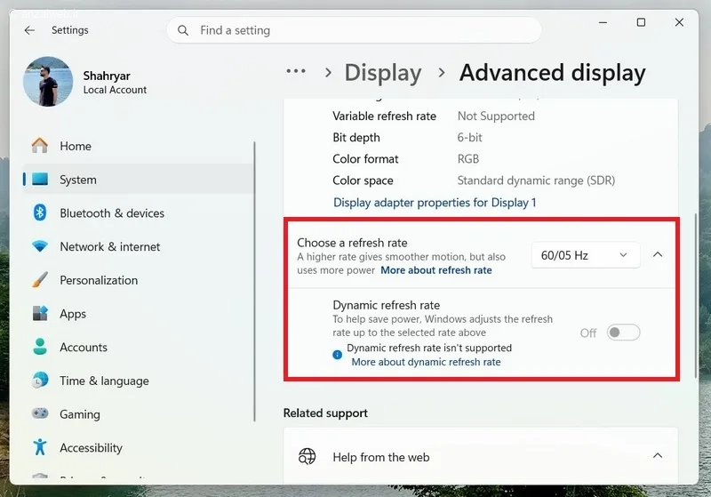The width and height of the screenshot is (711, 497).
Task: Click the Not Supported value text
Action: 496,116
